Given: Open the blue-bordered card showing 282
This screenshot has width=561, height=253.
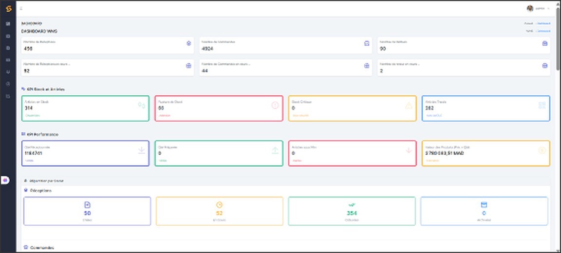Looking at the screenshot, I should pyautogui.click(x=486, y=108).
